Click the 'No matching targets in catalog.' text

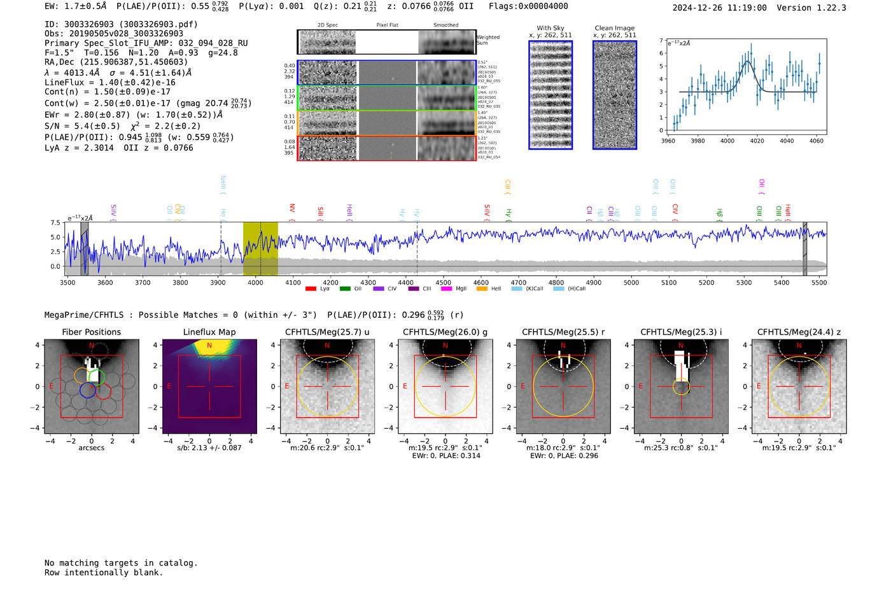tap(121, 563)
